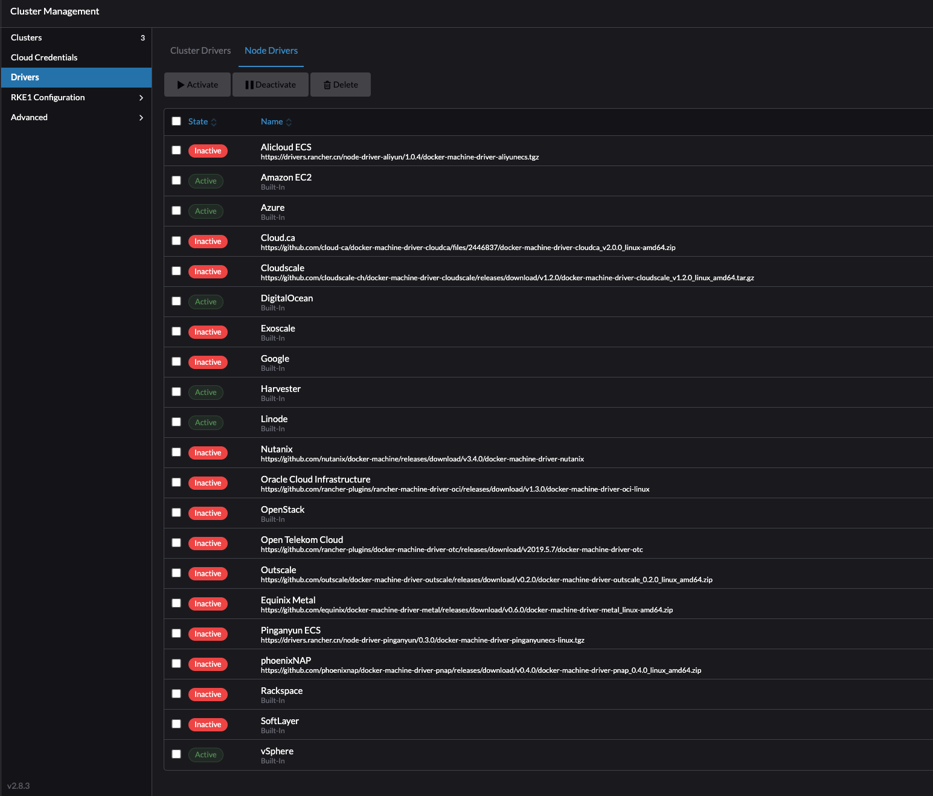Image resolution: width=933 pixels, height=796 pixels.
Task: Check the Amazon EC2 row checkbox
Action: pos(176,180)
